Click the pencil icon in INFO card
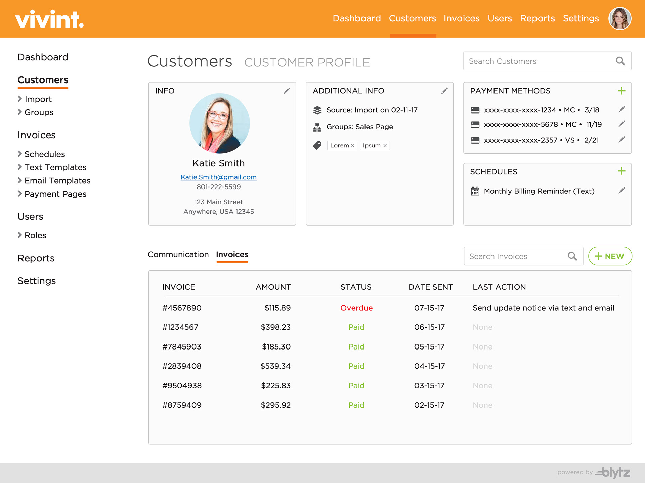This screenshot has height=483, width=645. tap(287, 91)
